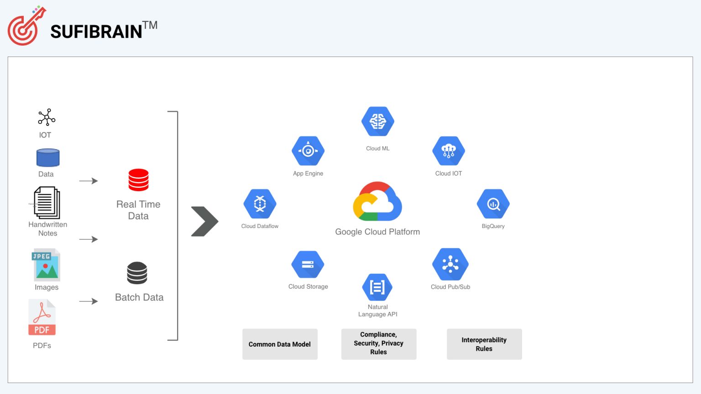Click the Cloud IOT hexagon icon
The width and height of the screenshot is (701, 394).
[x=449, y=151]
